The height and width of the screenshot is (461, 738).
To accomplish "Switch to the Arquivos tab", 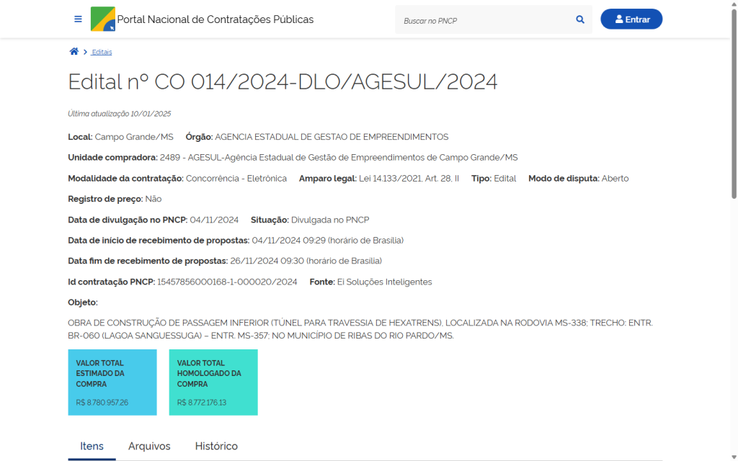I will pyautogui.click(x=149, y=446).
